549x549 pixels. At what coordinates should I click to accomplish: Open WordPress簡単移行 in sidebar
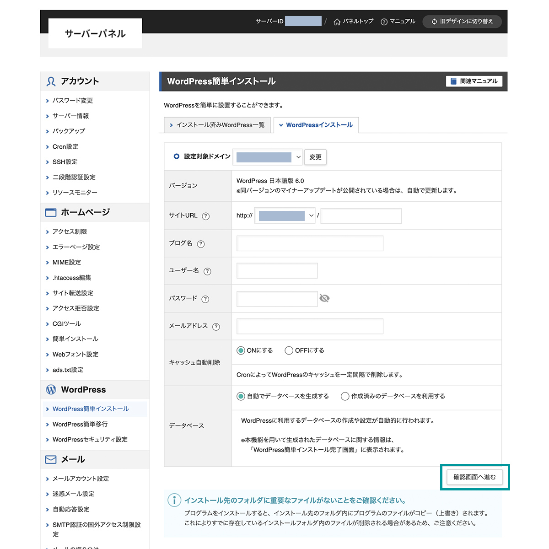(x=80, y=425)
